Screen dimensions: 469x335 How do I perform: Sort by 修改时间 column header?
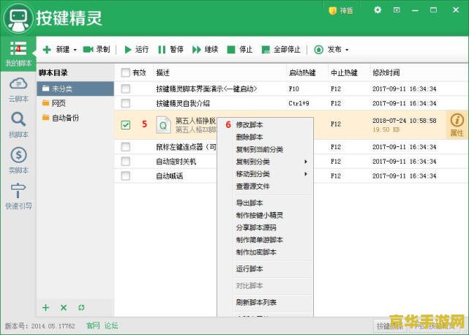pos(386,72)
